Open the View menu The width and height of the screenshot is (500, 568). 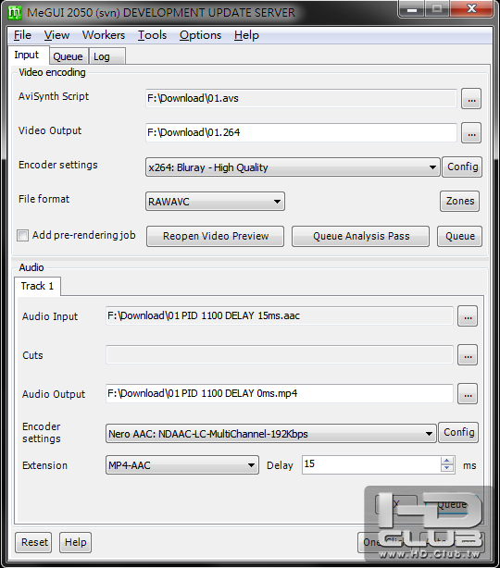click(56, 35)
